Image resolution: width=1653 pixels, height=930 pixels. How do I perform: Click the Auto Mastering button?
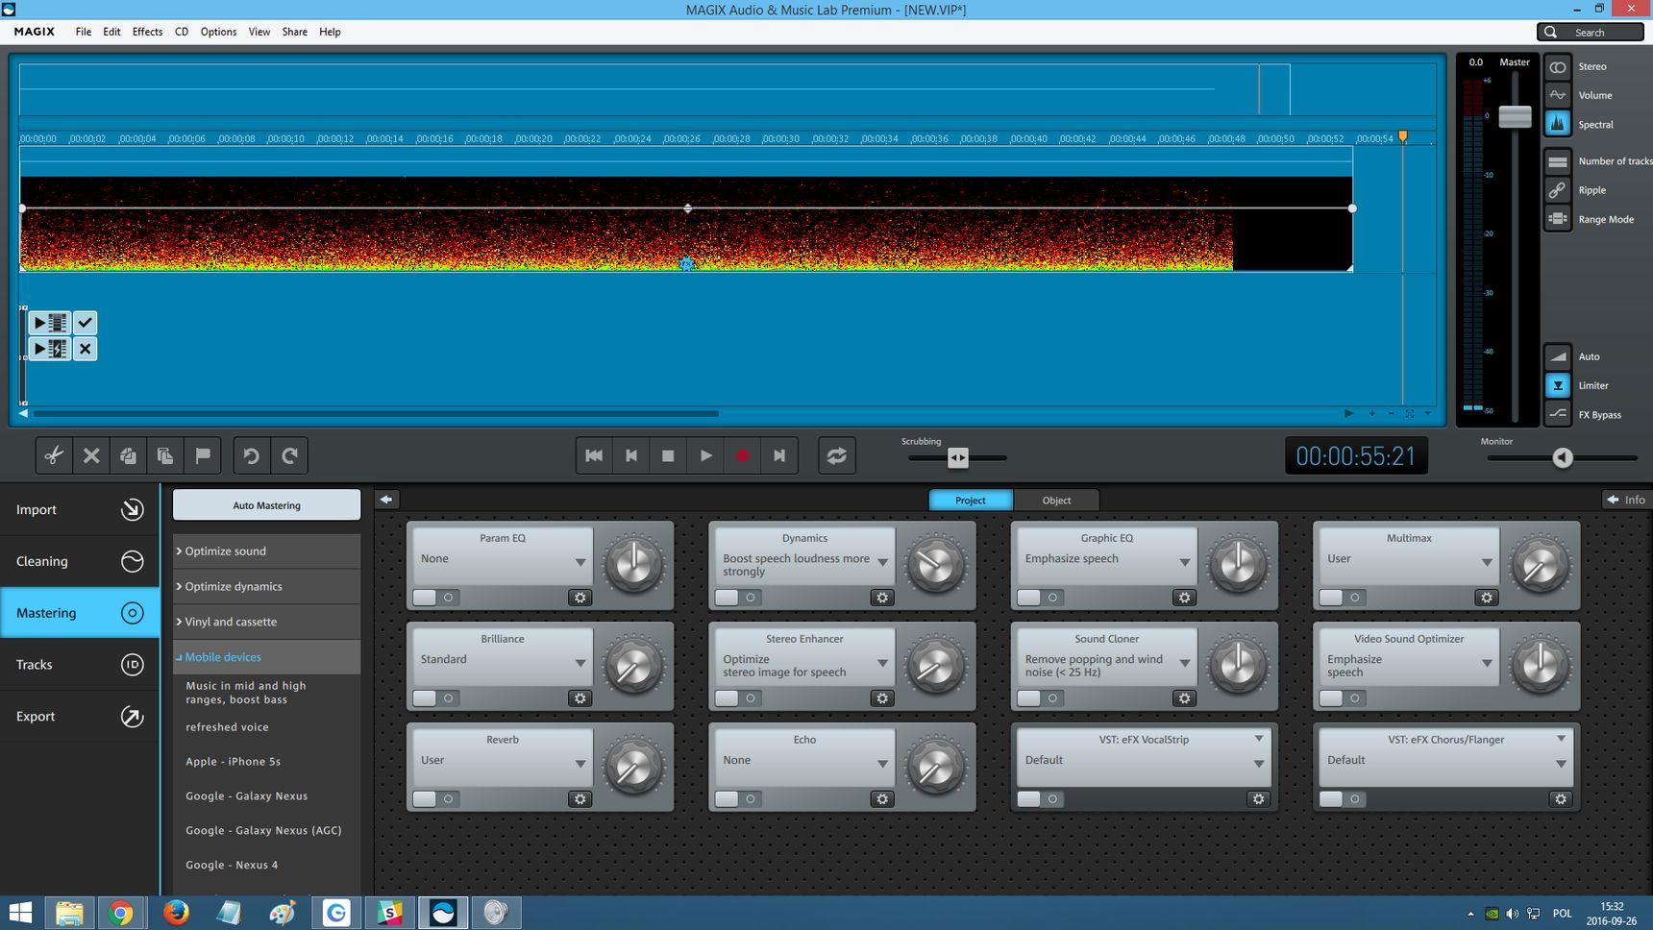coord(266,505)
